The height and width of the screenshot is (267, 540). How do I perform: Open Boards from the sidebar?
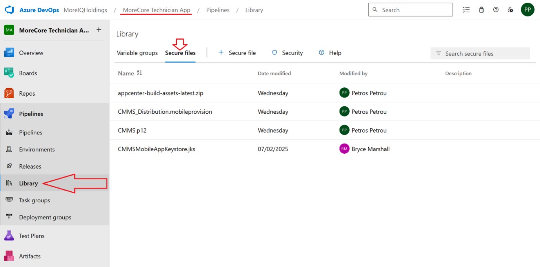(x=28, y=73)
